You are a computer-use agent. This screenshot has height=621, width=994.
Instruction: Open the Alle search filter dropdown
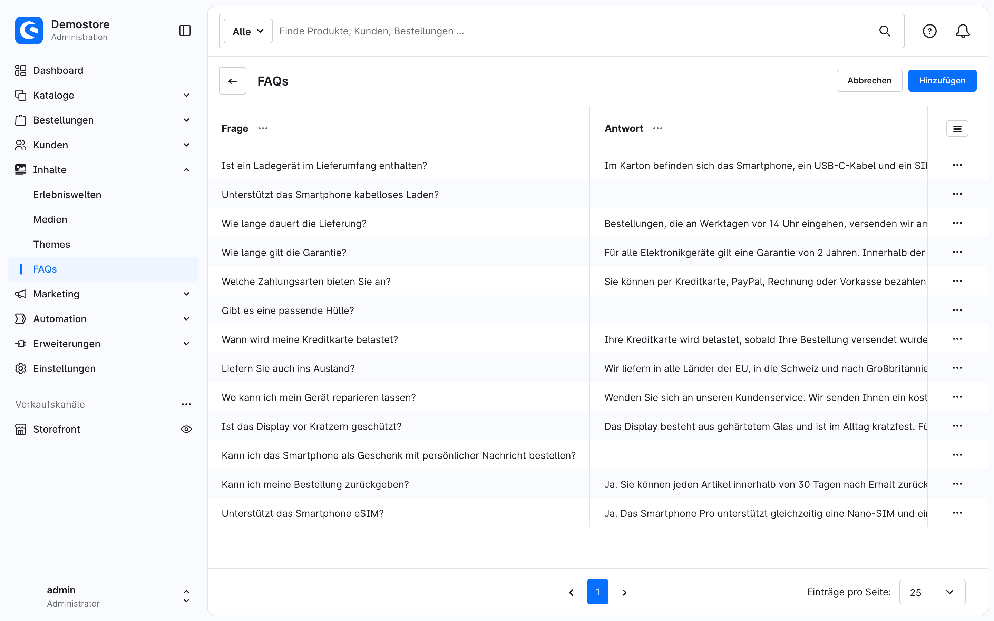248,31
